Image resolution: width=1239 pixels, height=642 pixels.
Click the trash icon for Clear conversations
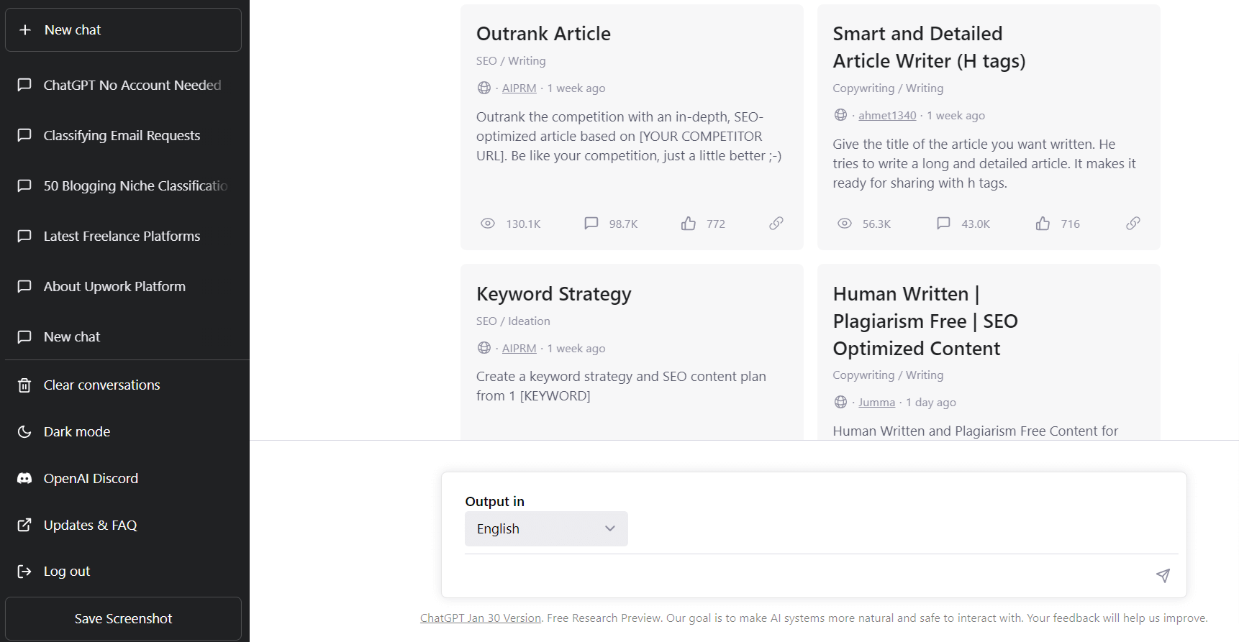click(x=24, y=385)
